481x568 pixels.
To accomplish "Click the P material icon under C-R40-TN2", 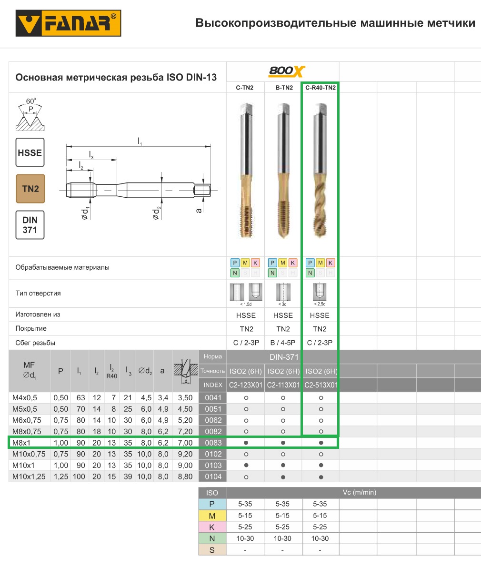I will [x=310, y=263].
